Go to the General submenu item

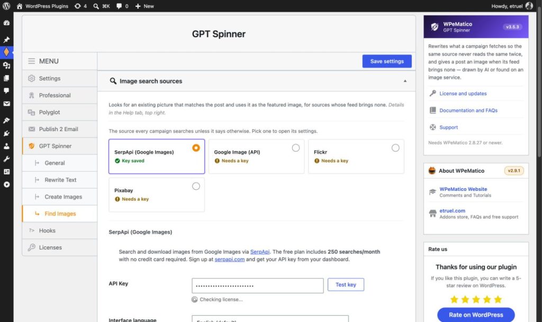coord(59,163)
